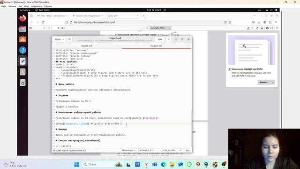
Task: Open Microsoft Teams from the taskbar
Action: pyautogui.click(x=155, y=164)
